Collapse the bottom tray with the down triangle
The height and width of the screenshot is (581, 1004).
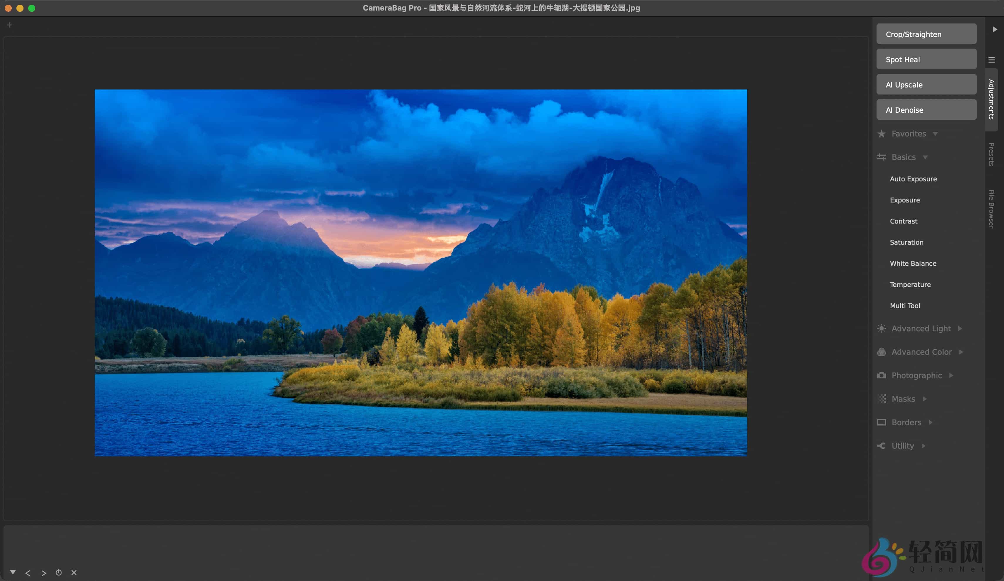13,572
